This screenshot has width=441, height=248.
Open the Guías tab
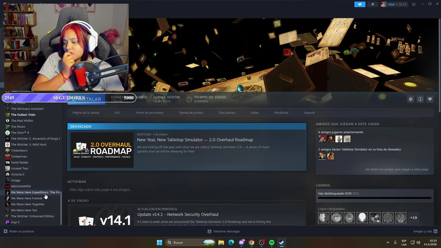click(255, 113)
